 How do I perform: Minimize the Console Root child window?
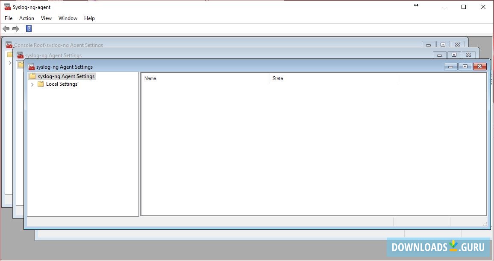428,44
